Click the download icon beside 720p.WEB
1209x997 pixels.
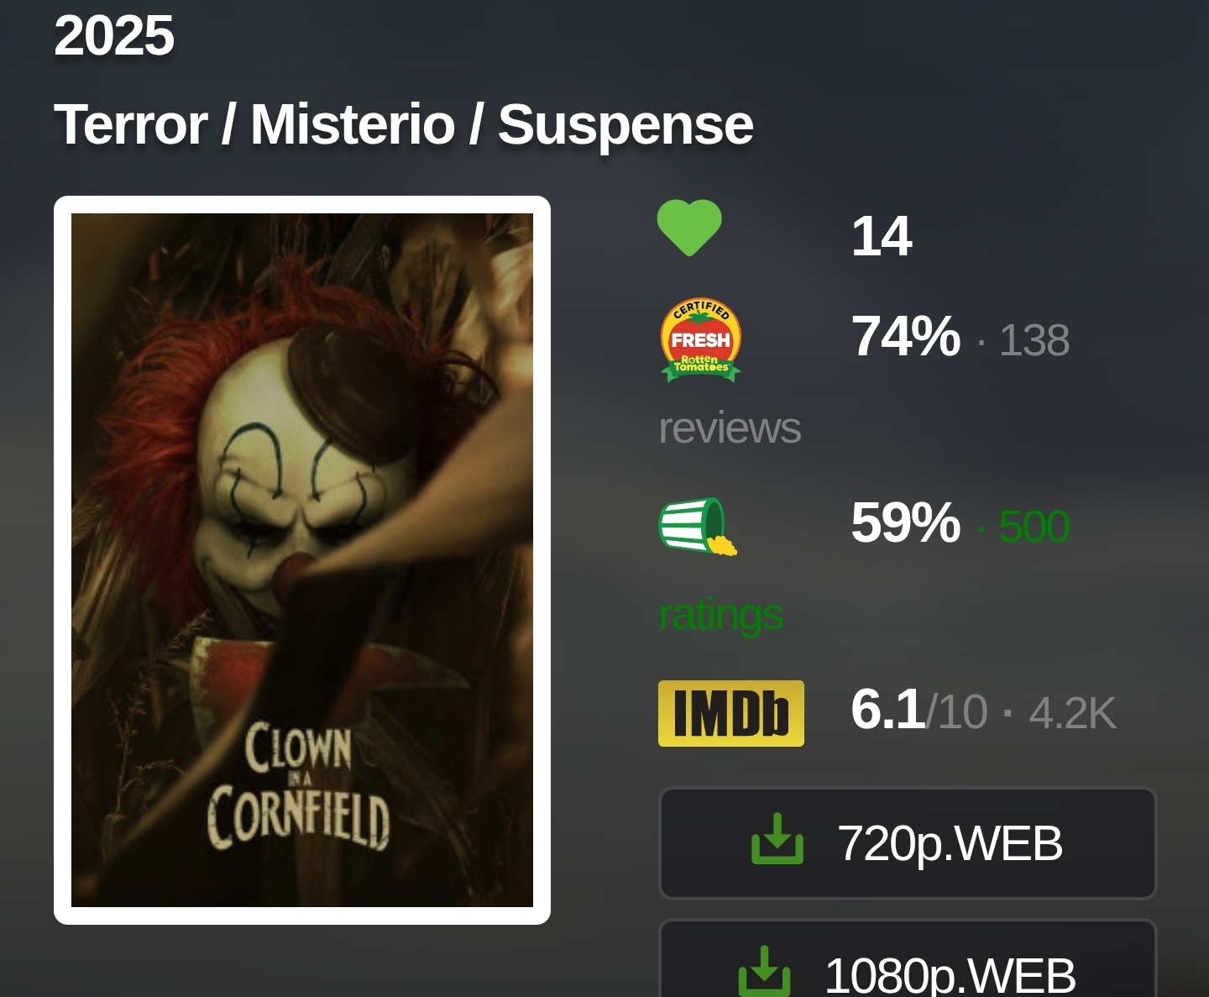point(777,838)
